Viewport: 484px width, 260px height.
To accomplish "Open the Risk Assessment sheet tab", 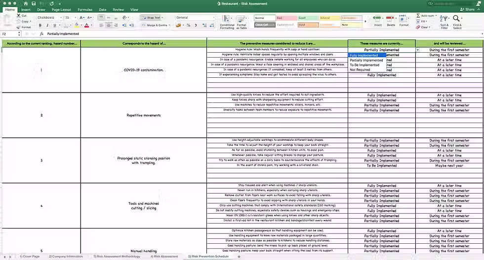I will [164, 257].
